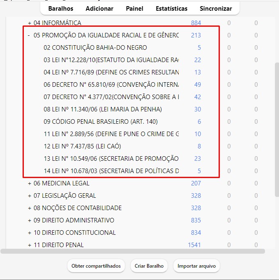The image size is (279, 280).
Task: Click the count 49 for DECRETO 65.810/69
Action: pos(197,85)
